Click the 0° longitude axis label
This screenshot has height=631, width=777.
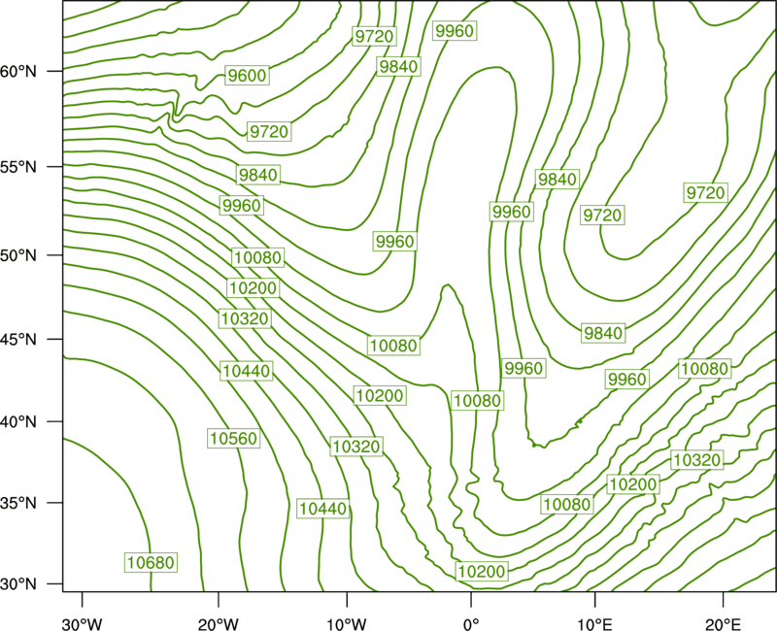[x=471, y=623]
